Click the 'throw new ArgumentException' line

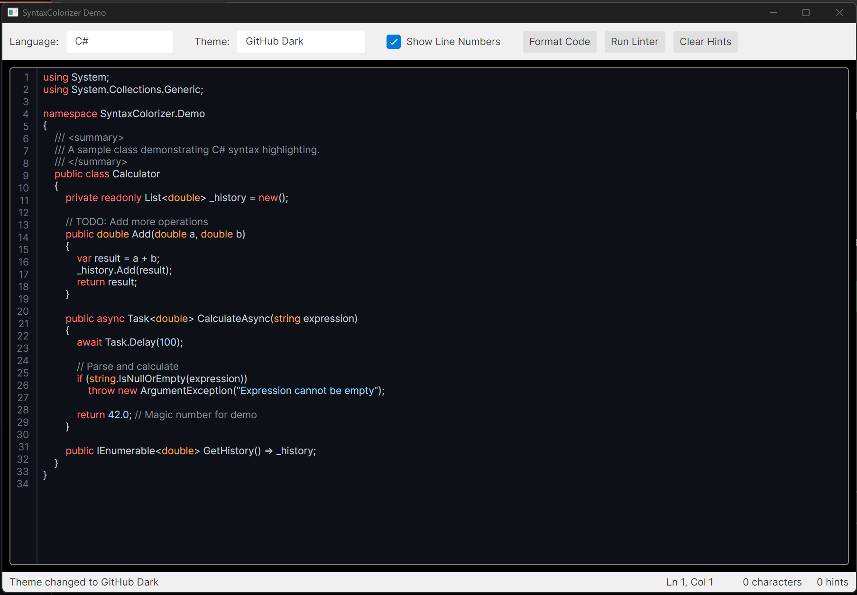point(236,391)
